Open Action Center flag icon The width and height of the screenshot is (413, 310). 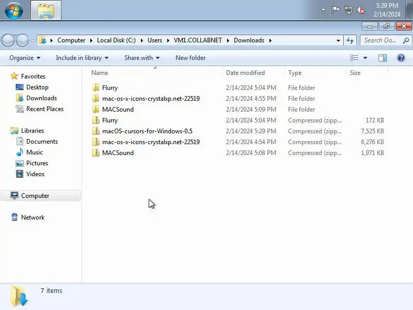tap(336, 10)
